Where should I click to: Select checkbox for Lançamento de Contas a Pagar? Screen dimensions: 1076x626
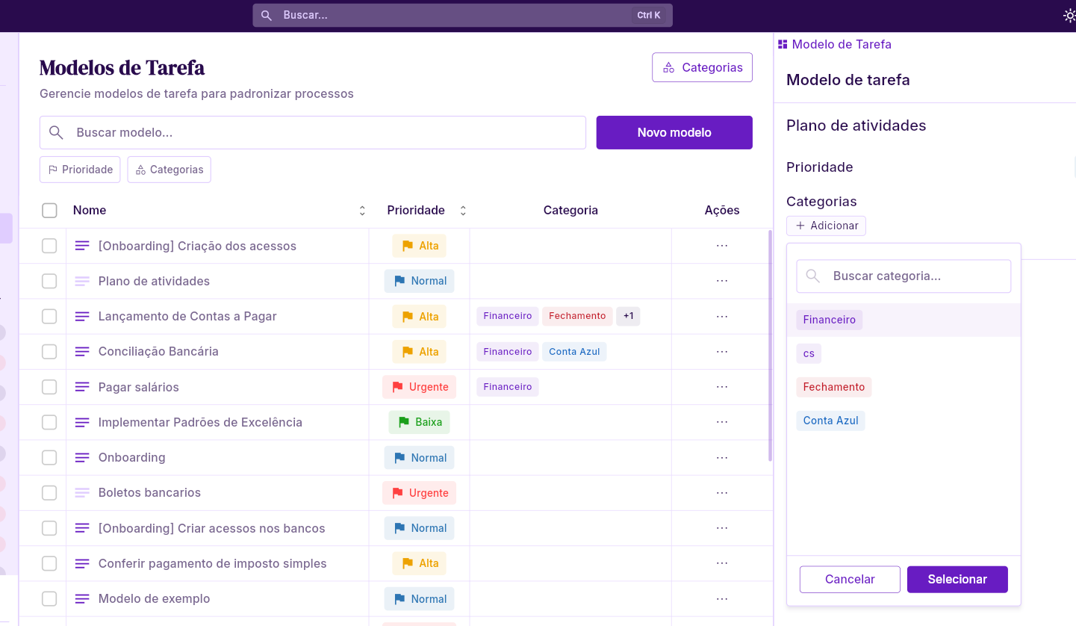tap(49, 317)
